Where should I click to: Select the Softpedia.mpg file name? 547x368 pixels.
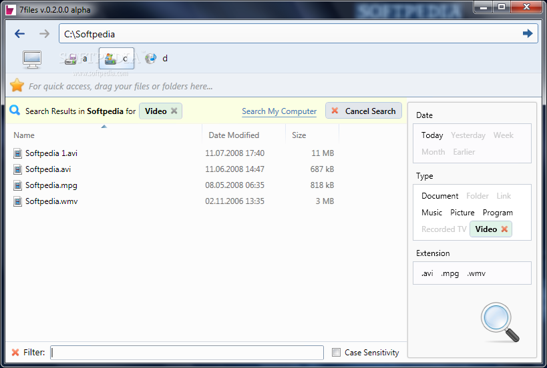(51, 185)
